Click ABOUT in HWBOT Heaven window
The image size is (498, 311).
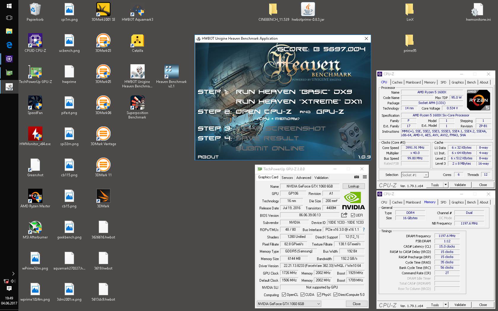tap(208, 157)
